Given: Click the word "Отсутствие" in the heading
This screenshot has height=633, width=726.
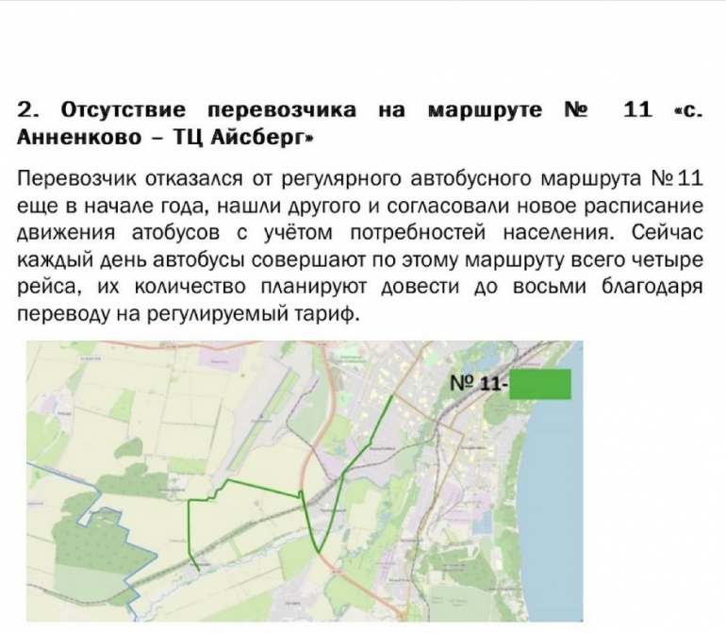Looking at the screenshot, I should pyautogui.click(x=126, y=110).
